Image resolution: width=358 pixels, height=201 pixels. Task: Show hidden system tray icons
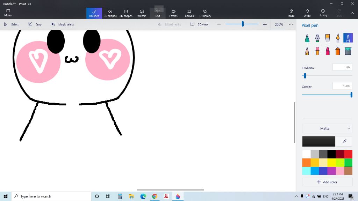(296, 196)
